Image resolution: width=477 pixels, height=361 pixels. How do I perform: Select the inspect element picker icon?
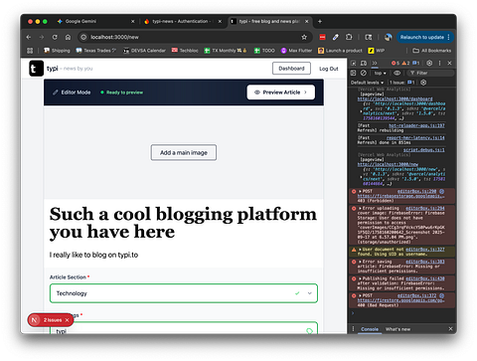(354, 63)
